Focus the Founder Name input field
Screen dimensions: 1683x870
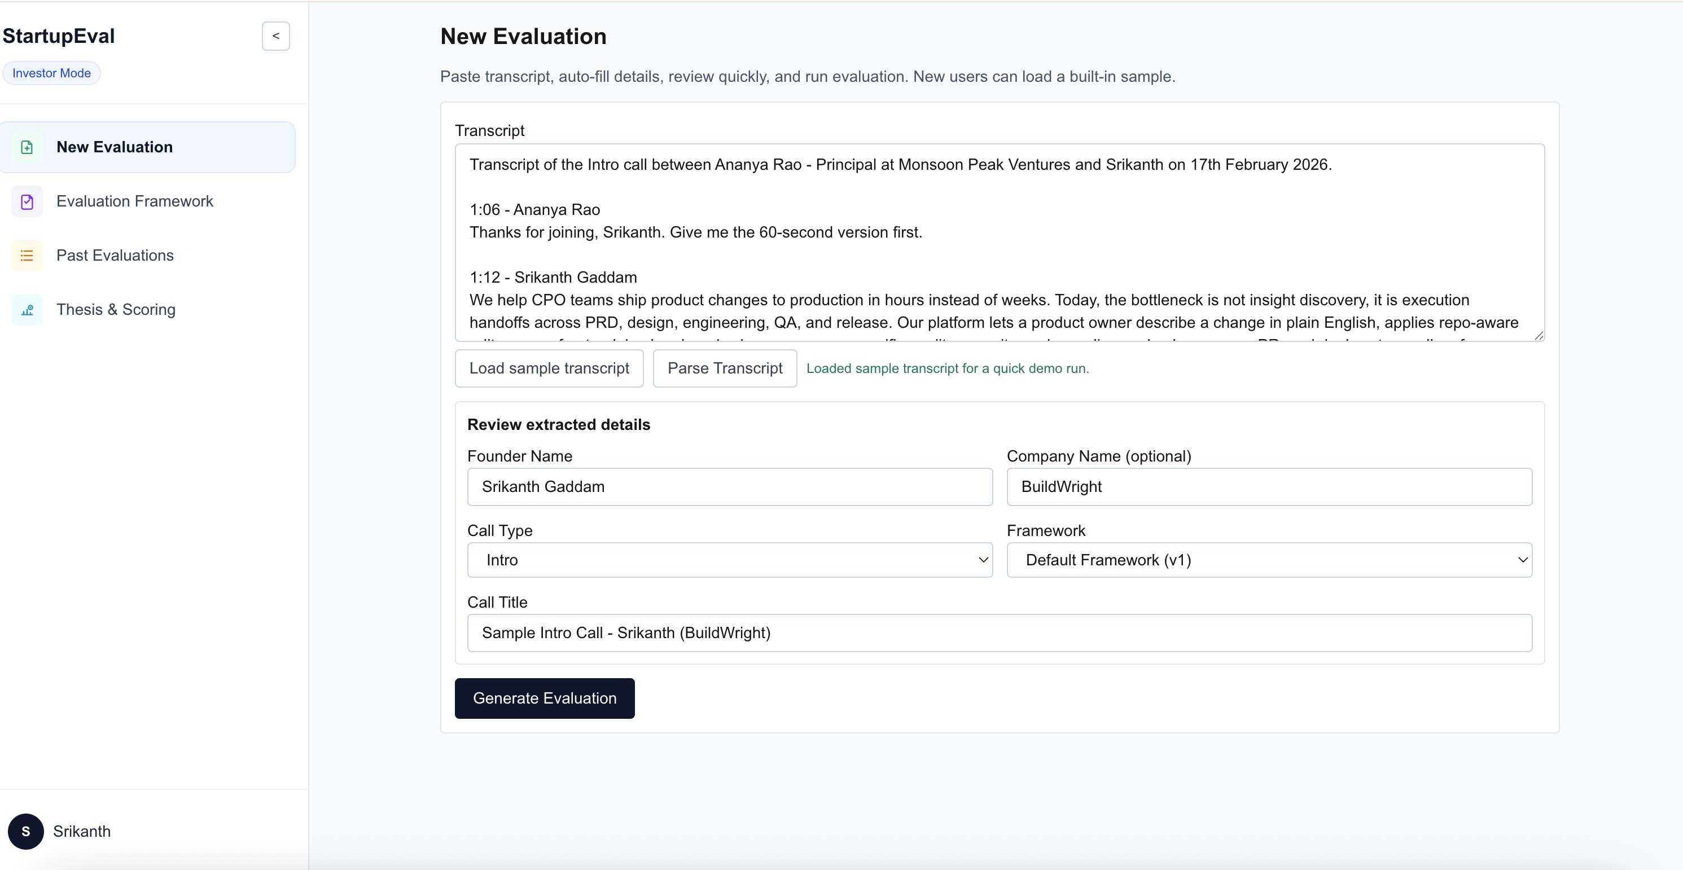pyautogui.click(x=729, y=486)
